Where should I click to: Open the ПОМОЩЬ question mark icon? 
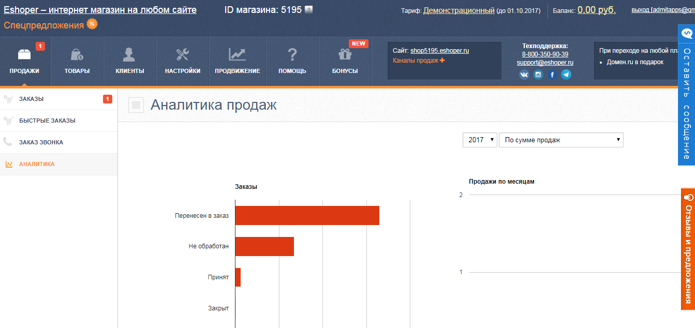(x=291, y=53)
